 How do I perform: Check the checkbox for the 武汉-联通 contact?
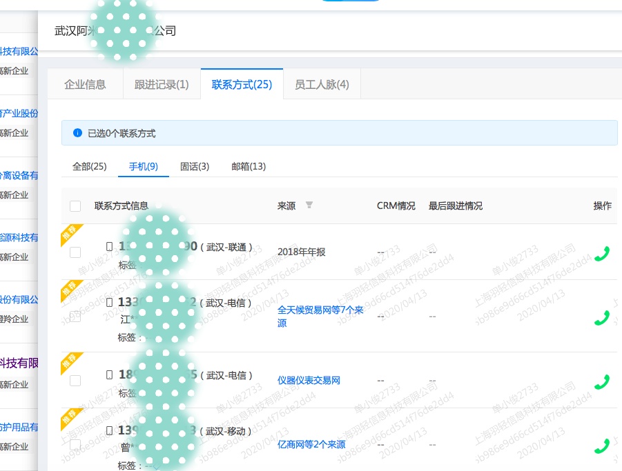point(75,252)
